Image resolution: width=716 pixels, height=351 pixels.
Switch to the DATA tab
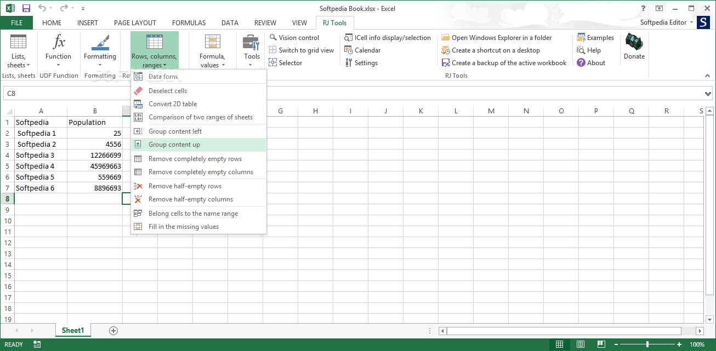coord(230,23)
